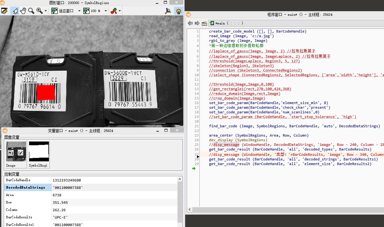
Task: Click the control variables vertical scrollbar
Action: 180,201
